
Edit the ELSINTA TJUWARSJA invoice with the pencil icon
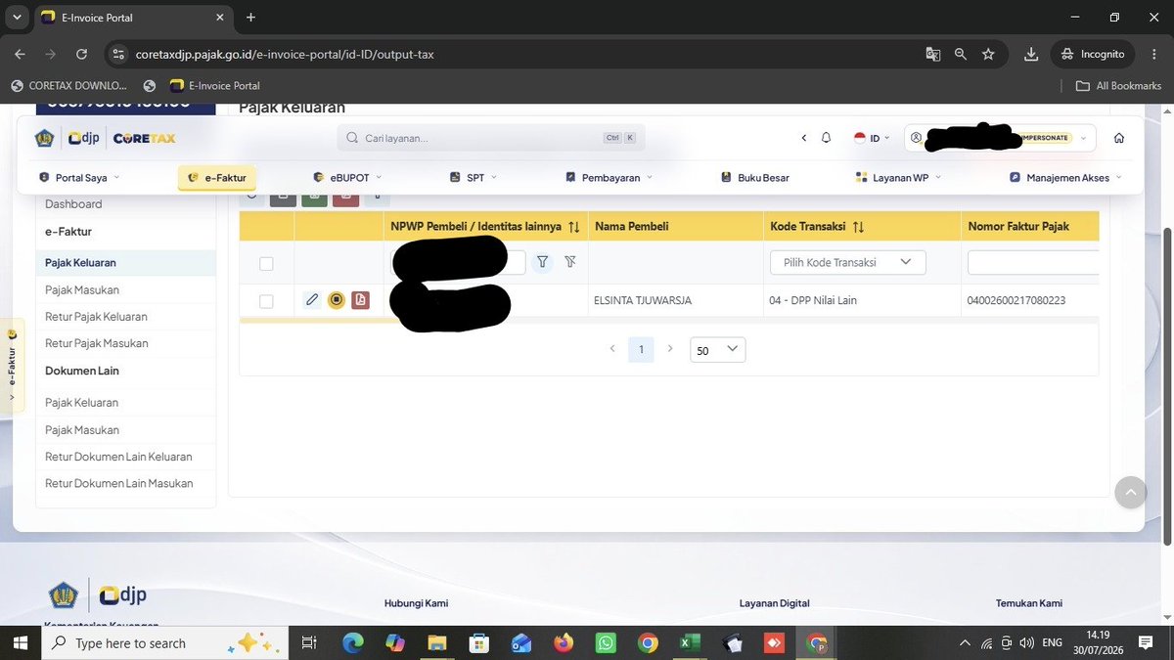(312, 300)
